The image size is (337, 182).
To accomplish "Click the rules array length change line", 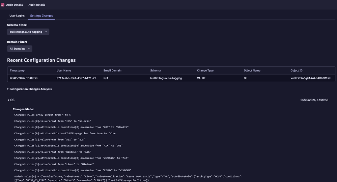I will pos(43,115).
